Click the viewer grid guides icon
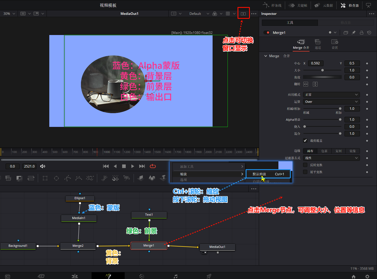The image size is (377, 279). (228, 14)
